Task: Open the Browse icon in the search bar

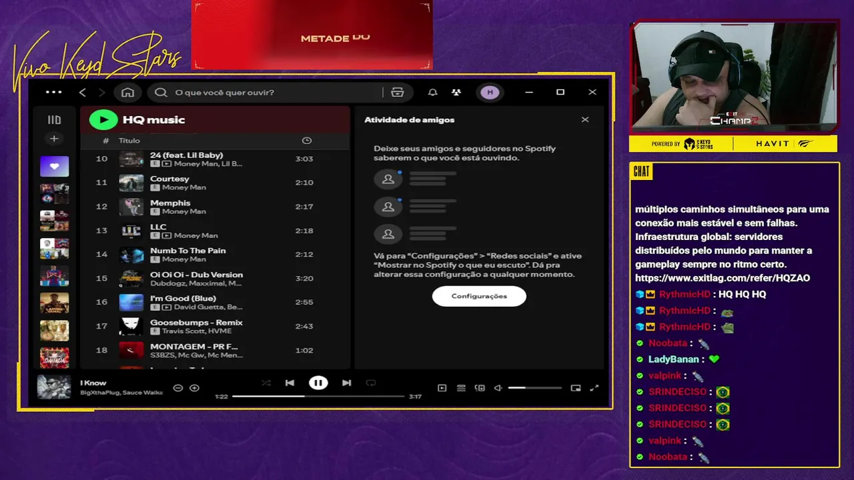Action: click(x=398, y=92)
